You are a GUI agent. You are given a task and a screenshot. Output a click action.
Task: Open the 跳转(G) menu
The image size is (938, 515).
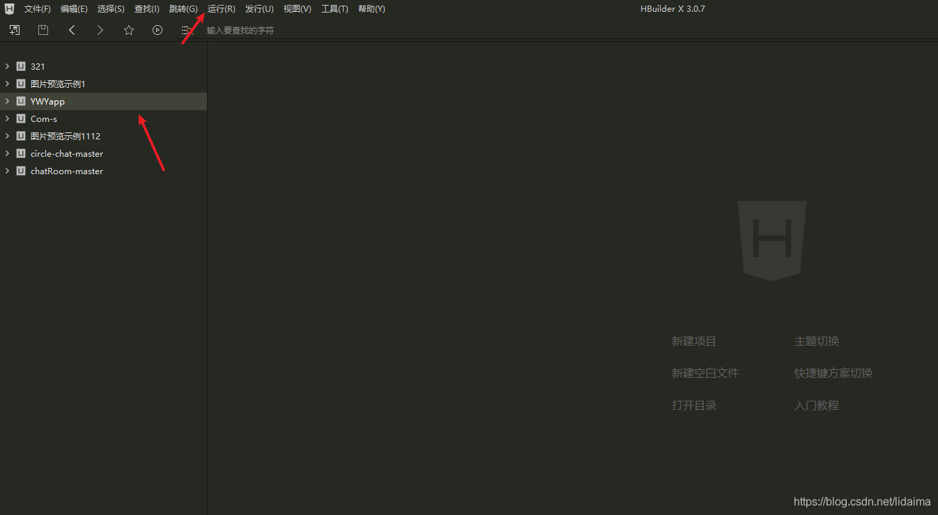[183, 9]
